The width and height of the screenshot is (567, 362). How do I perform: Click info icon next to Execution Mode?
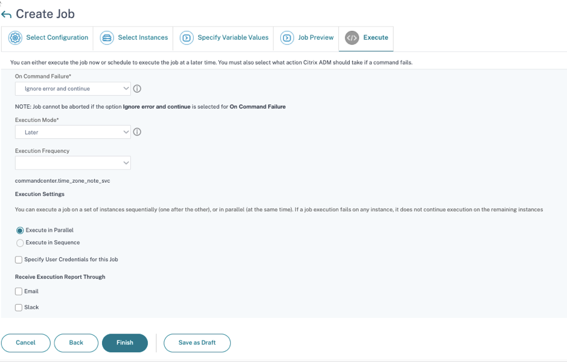click(x=137, y=132)
